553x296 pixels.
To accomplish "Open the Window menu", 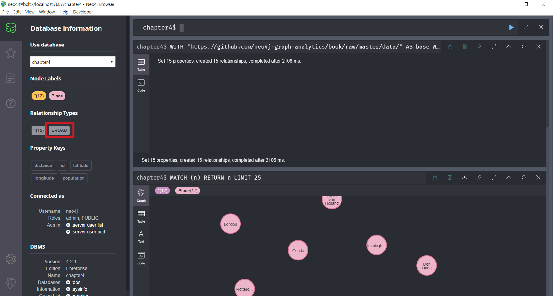I will 47,12.
